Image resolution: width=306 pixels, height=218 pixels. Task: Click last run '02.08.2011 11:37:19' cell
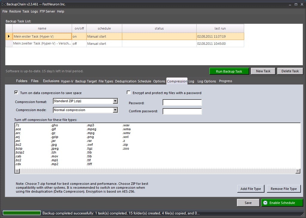pos(220,36)
